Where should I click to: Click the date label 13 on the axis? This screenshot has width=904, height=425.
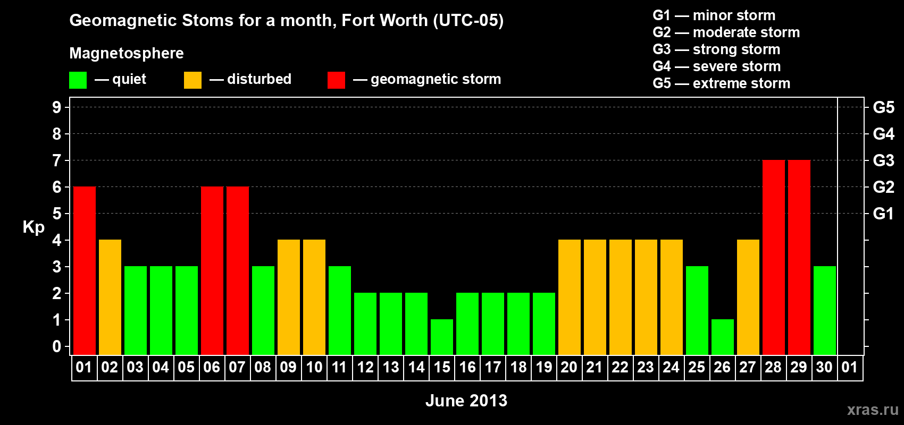point(391,368)
